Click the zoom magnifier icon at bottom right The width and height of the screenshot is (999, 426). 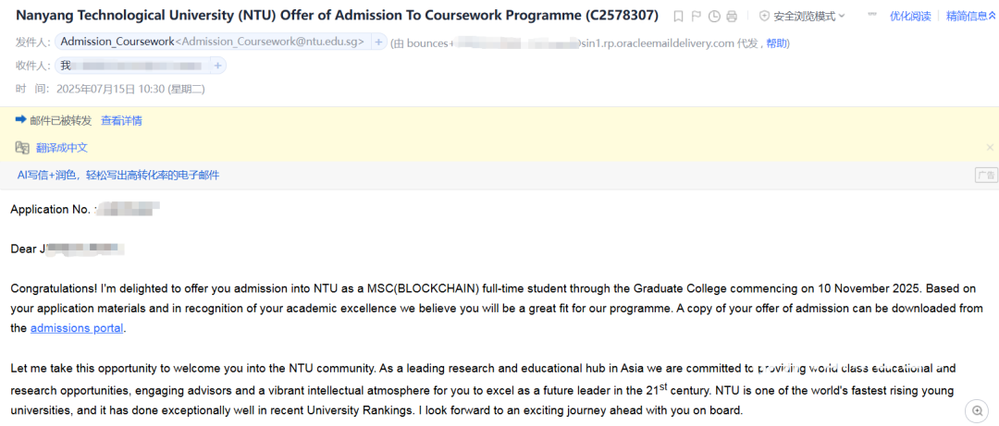click(x=976, y=410)
